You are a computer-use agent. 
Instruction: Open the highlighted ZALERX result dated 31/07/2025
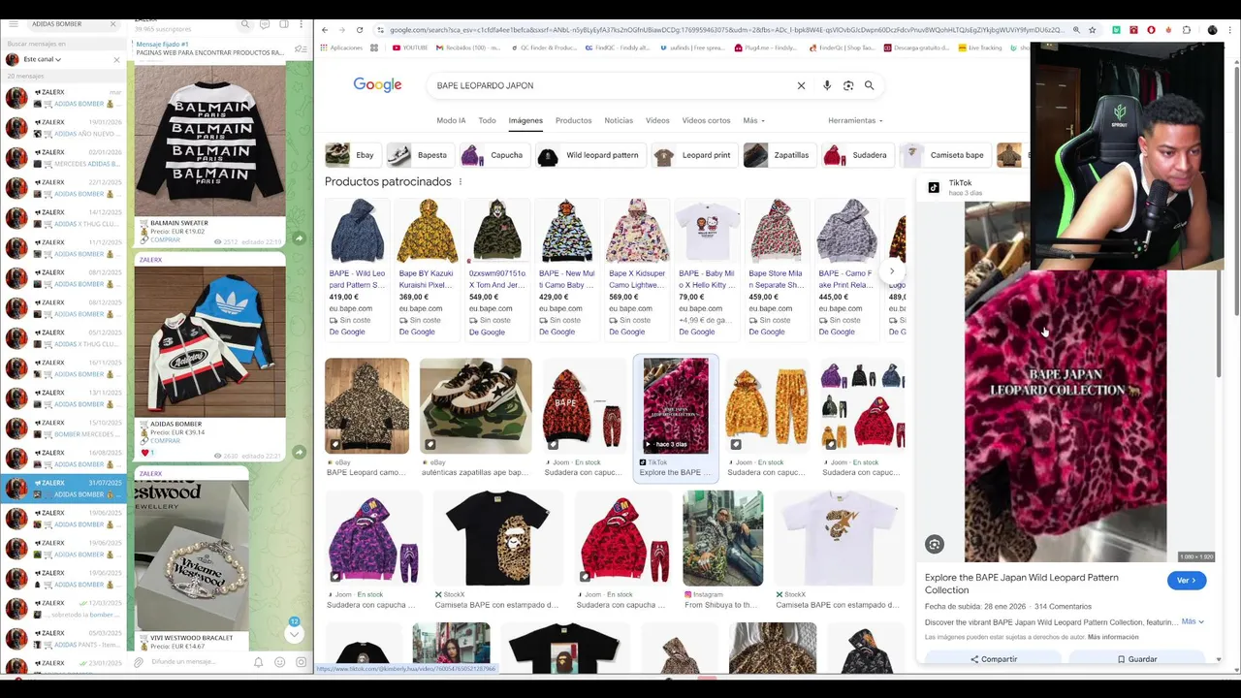point(63,489)
